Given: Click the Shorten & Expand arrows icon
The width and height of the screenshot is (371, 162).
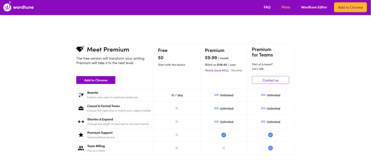Looking at the screenshot, I should [81, 122].
